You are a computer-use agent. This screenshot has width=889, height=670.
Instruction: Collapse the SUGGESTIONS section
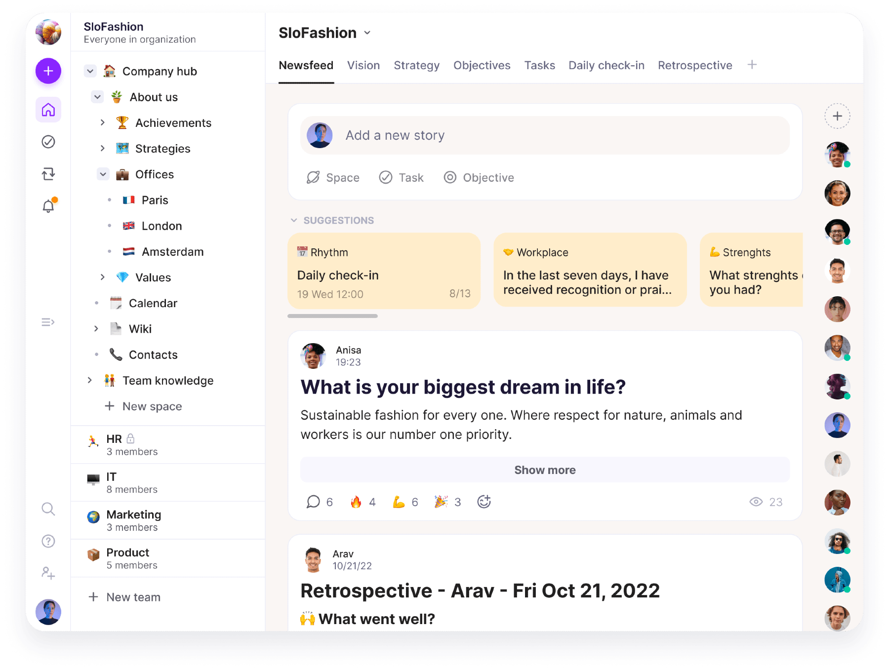click(x=294, y=220)
